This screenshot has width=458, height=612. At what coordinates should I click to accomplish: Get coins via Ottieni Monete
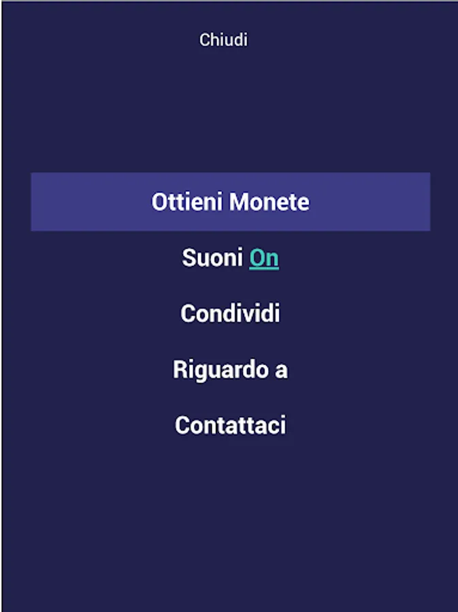(x=230, y=202)
